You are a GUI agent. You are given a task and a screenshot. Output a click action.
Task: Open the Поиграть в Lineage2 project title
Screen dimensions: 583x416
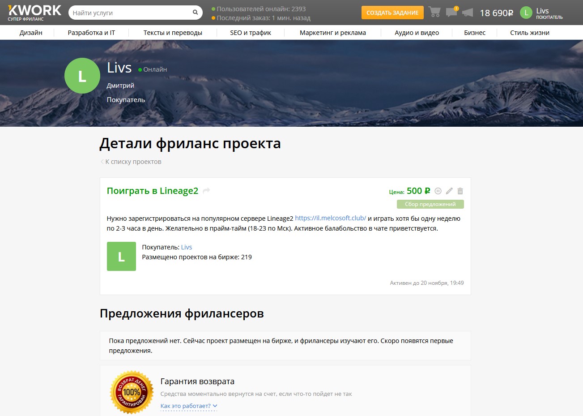[x=153, y=191]
